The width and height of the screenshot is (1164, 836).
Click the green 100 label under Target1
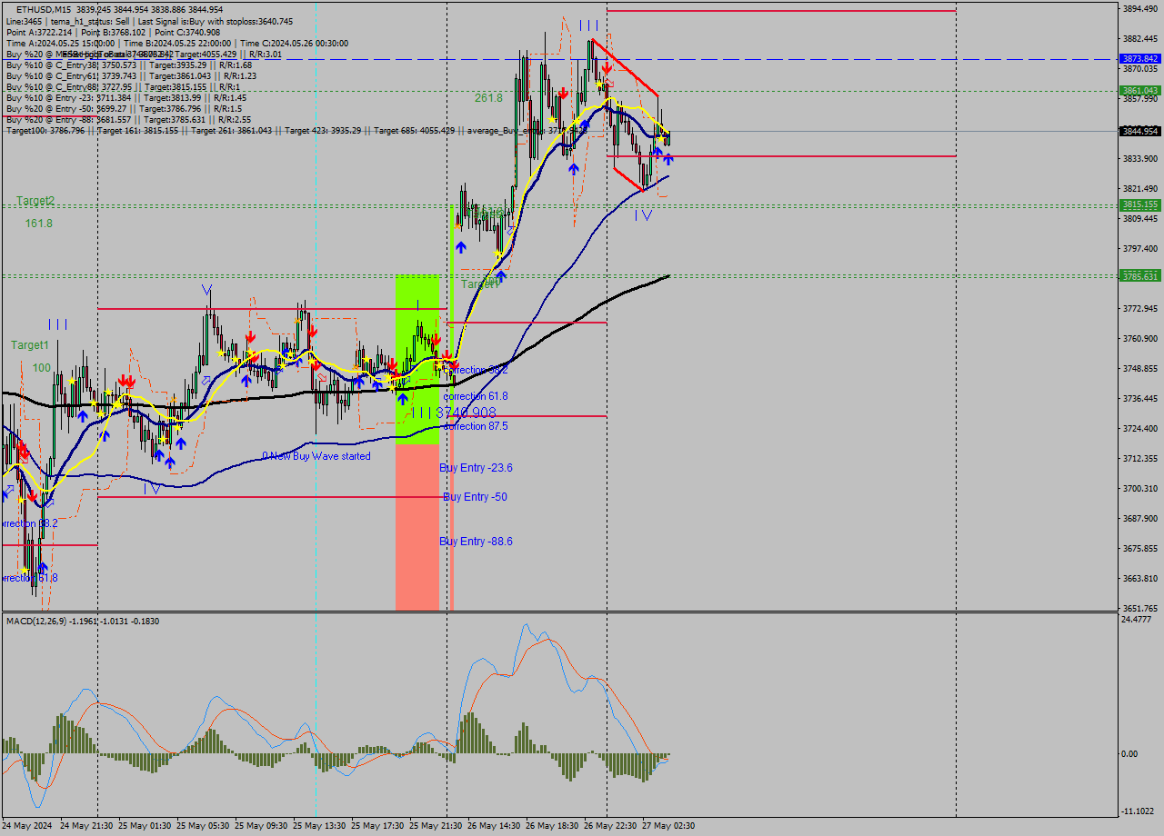[x=42, y=368]
